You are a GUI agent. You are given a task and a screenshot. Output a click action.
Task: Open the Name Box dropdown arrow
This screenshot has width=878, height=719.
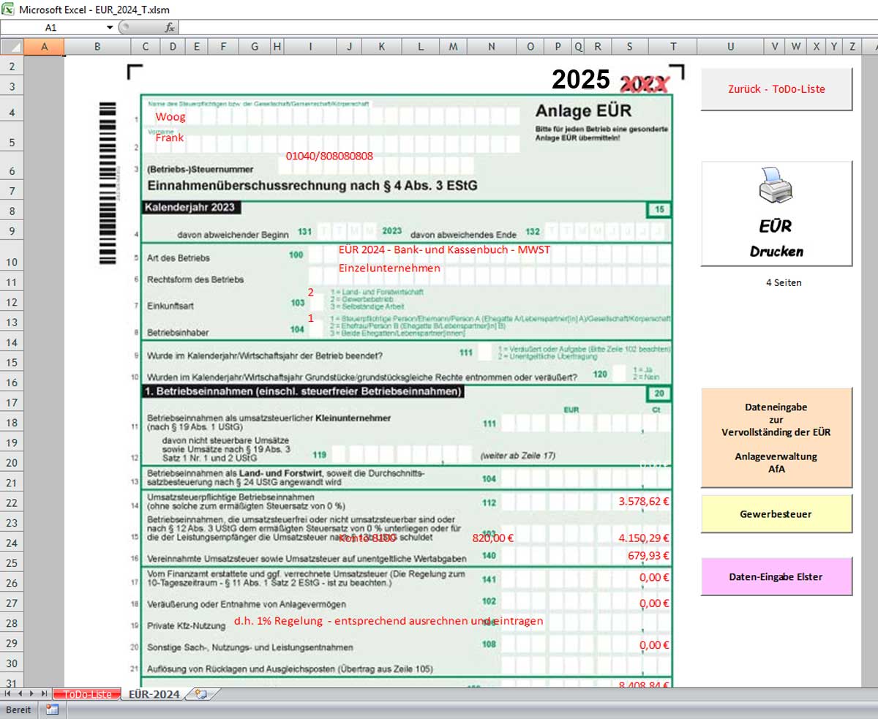pos(110,27)
